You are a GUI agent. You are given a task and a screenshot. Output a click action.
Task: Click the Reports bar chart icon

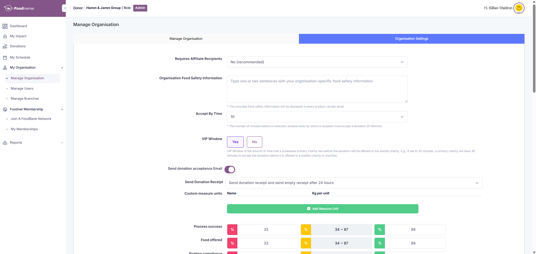click(5, 143)
